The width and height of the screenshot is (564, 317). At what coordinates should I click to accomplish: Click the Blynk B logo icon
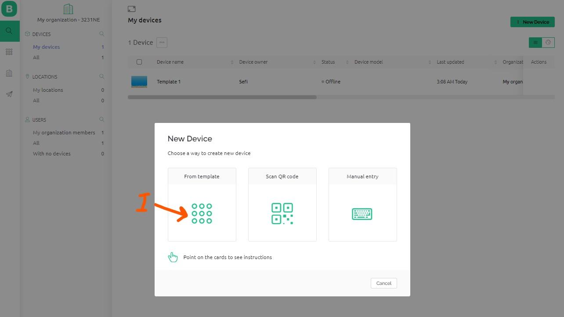(9, 9)
